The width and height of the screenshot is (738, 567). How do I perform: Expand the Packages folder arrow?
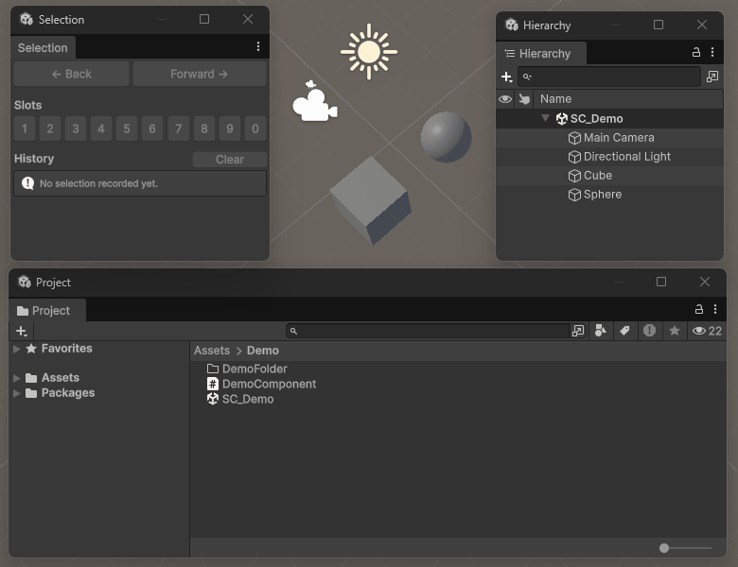pyautogui.click(x=16, y=393)
